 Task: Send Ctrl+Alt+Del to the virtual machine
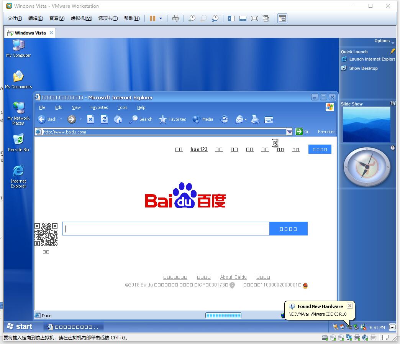pos(175,18)
